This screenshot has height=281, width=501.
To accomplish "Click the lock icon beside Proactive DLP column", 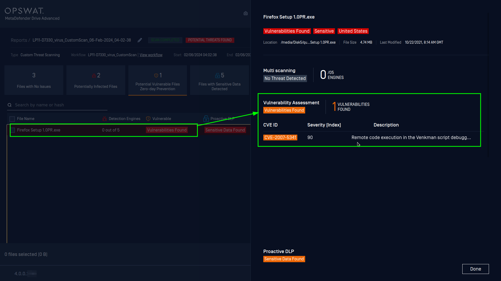I will [206, 119].
